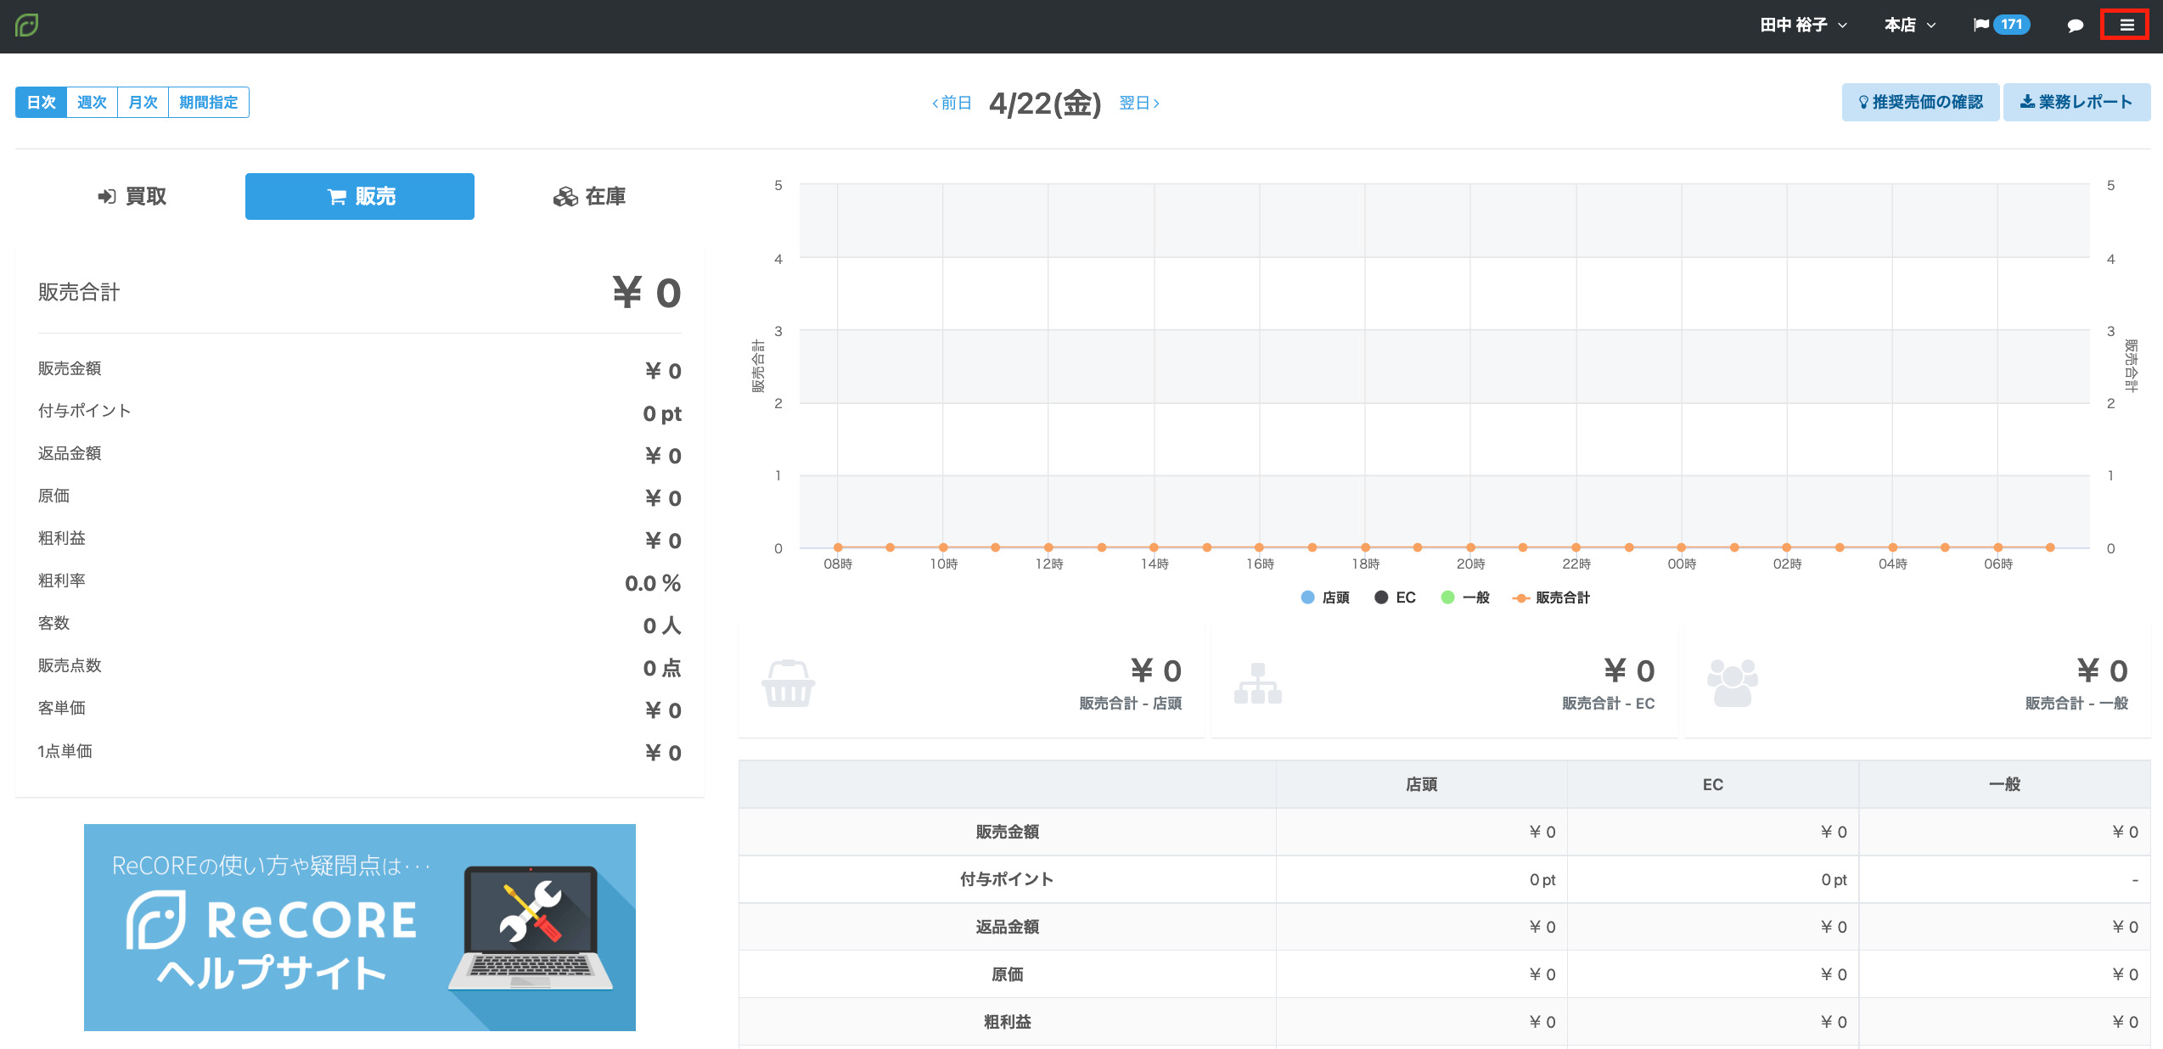The height and width of the screenshot is (1049, 2163).
Task: Download the 業務レポート
Action: coord(2076,102)
